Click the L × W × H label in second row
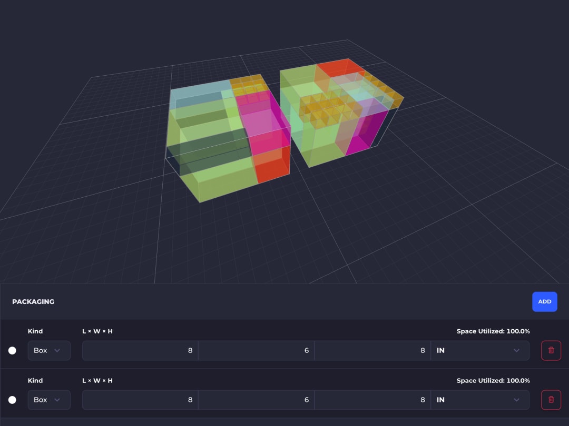This screenshot has width=569, height=426. [x=97, y=380]
